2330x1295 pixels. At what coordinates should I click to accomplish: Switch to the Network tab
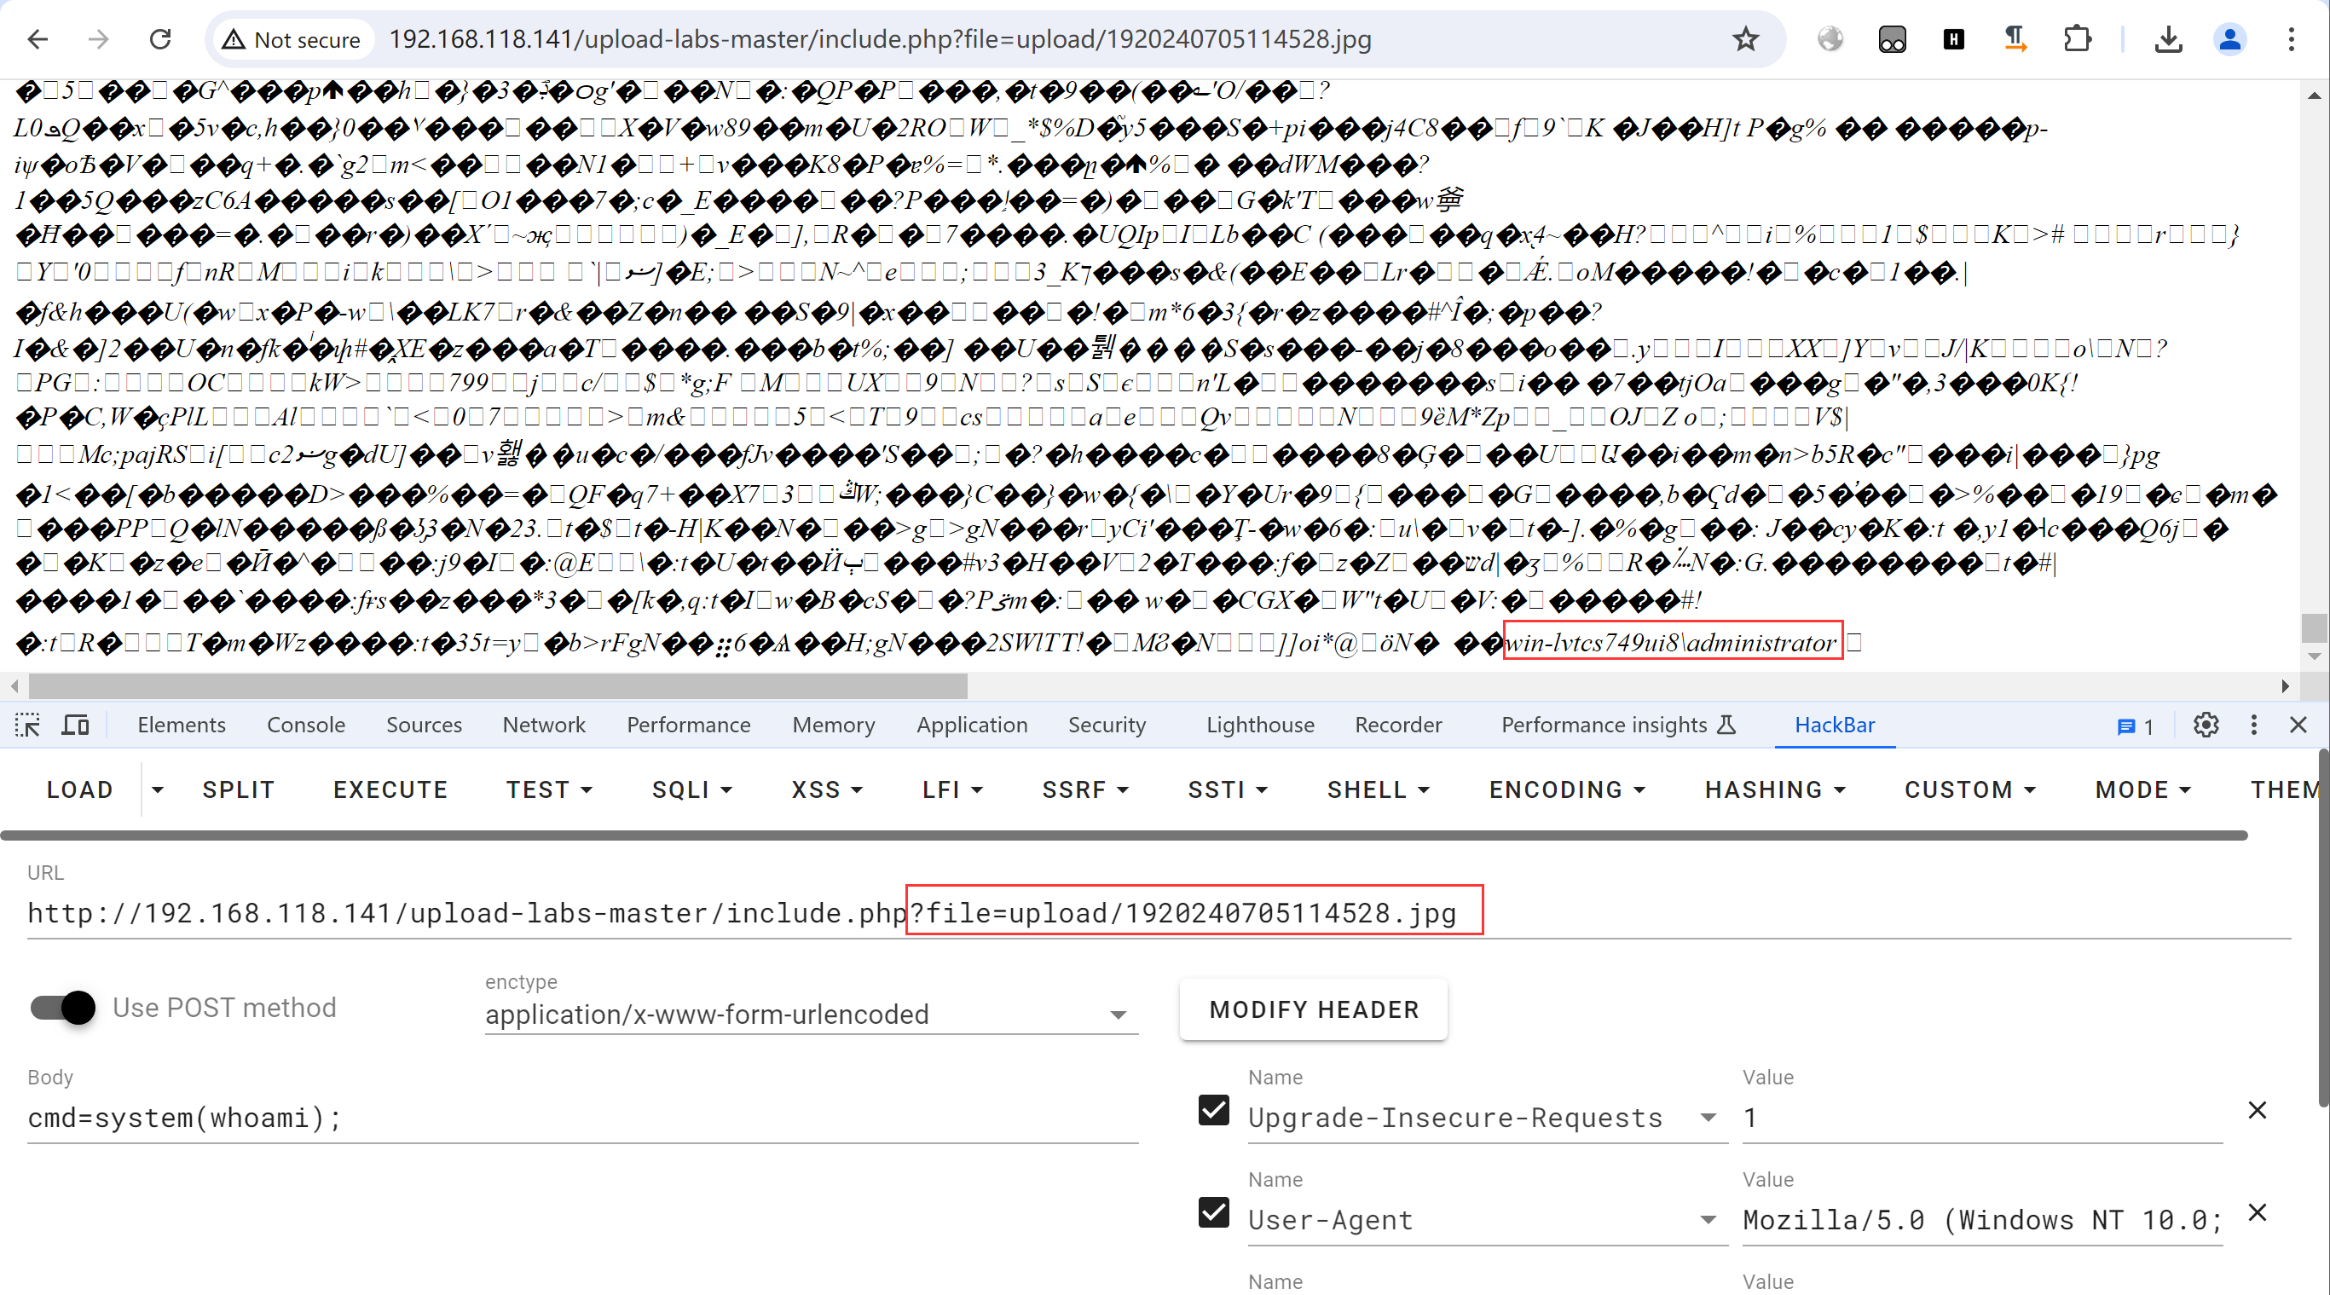click(544, 725)
